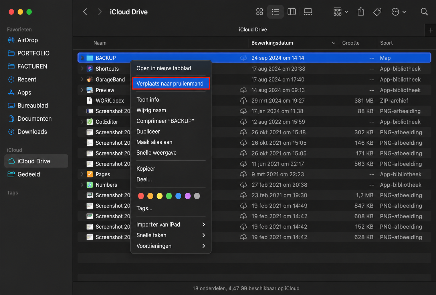Choose Tags... menu entry

(x=171, y=208)
